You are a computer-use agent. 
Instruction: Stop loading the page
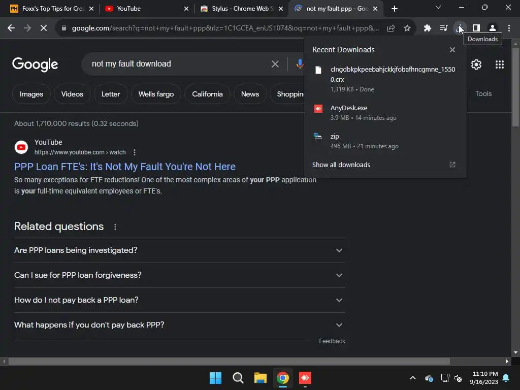point(44,28)
